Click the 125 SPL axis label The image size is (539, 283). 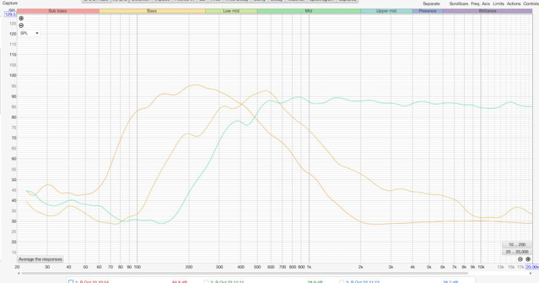click(13, 24)
